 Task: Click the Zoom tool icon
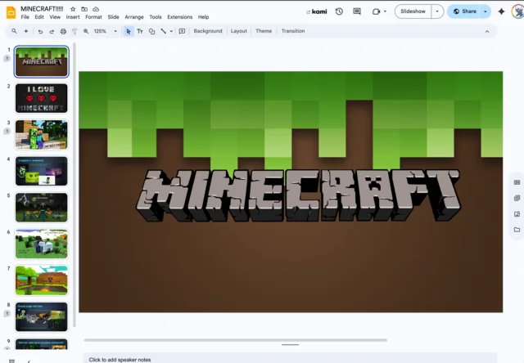[x=86, y=31]
